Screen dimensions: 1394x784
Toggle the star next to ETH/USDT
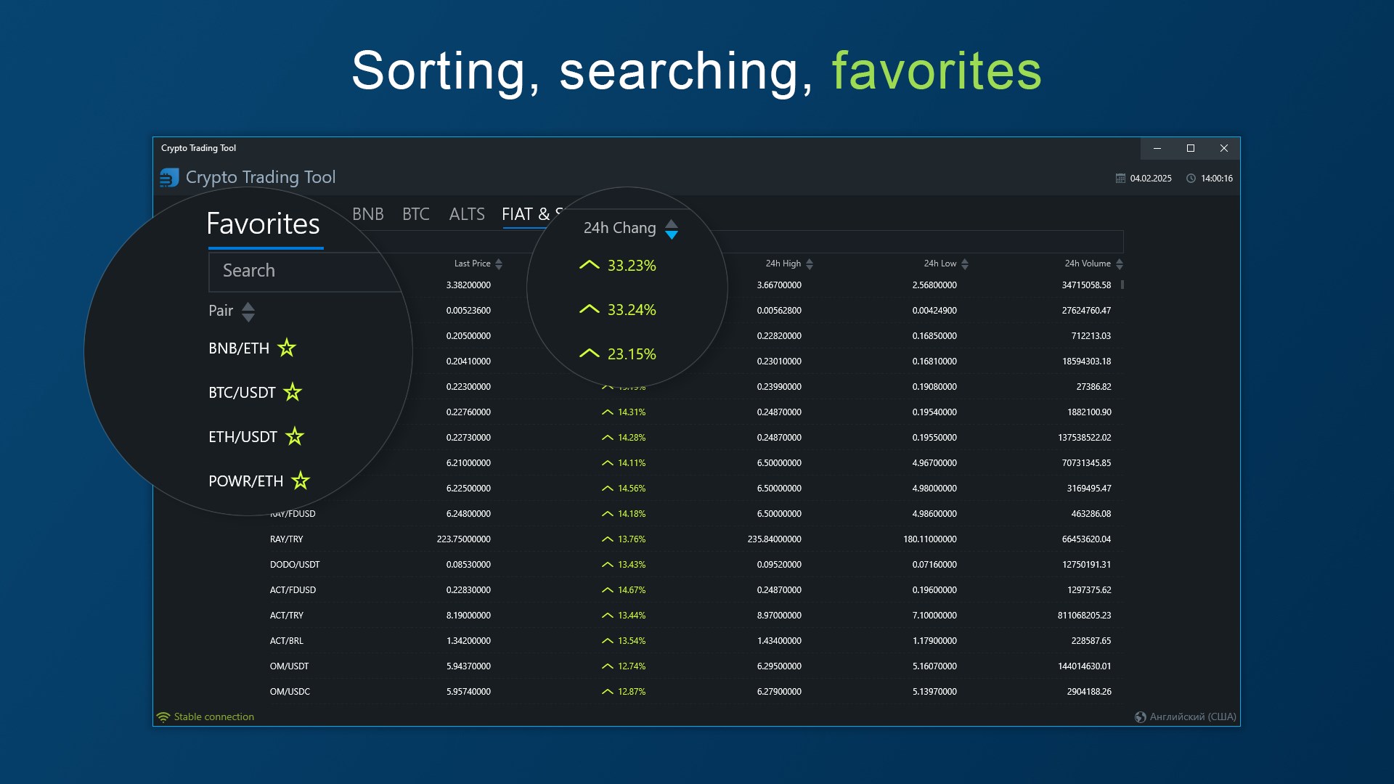(x=294, y=436)
